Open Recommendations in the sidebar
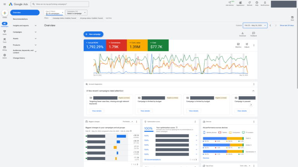This screenshot has height=167, width=298. pos(20,19)
